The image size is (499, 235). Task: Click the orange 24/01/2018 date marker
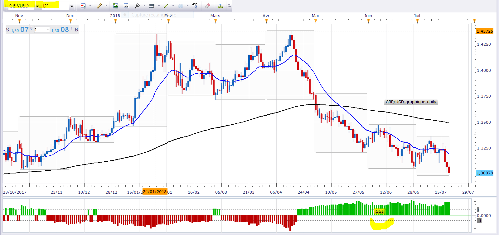(155, 191)
